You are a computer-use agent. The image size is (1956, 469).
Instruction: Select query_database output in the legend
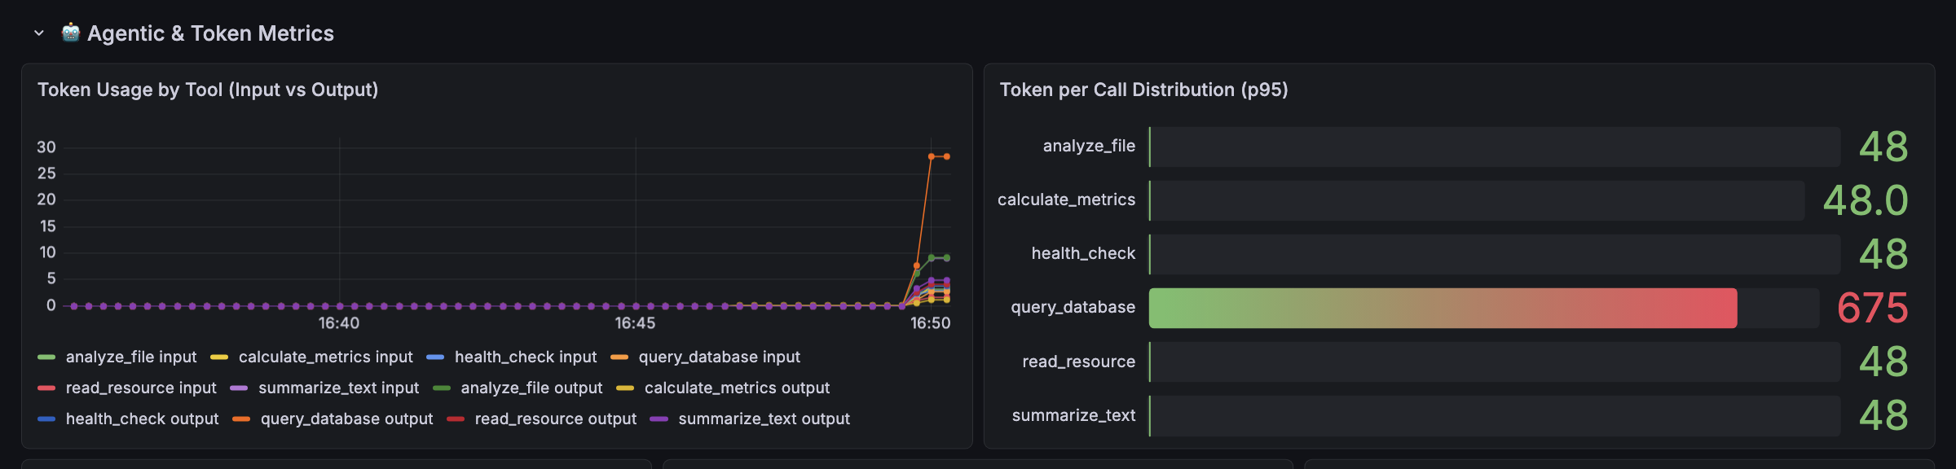(x=346, y=419)
